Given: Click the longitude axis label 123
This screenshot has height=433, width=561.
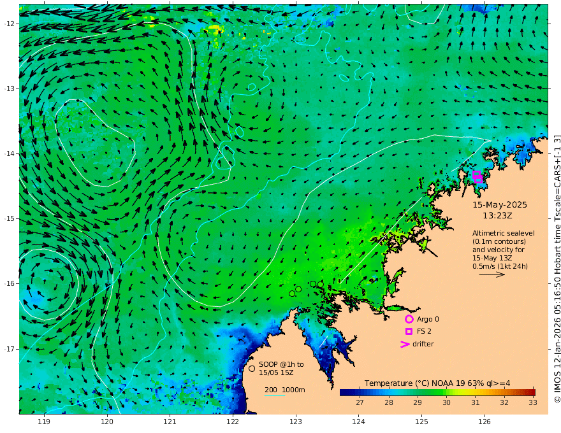Looking at the screenshot, I should click(x=296, y=422).
